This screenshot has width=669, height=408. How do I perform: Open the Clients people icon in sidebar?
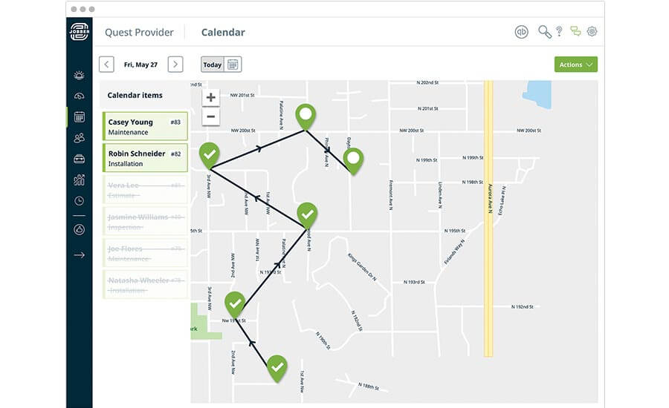pos(80,138)
